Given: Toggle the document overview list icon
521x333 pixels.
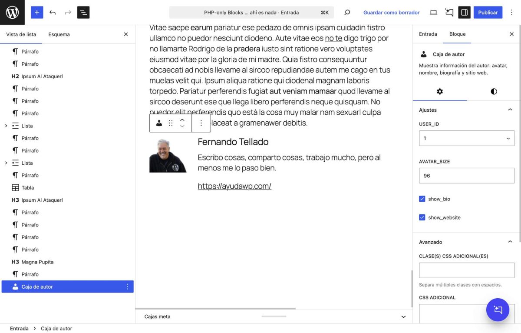Looking at the screenshot, I should [83, 12].
